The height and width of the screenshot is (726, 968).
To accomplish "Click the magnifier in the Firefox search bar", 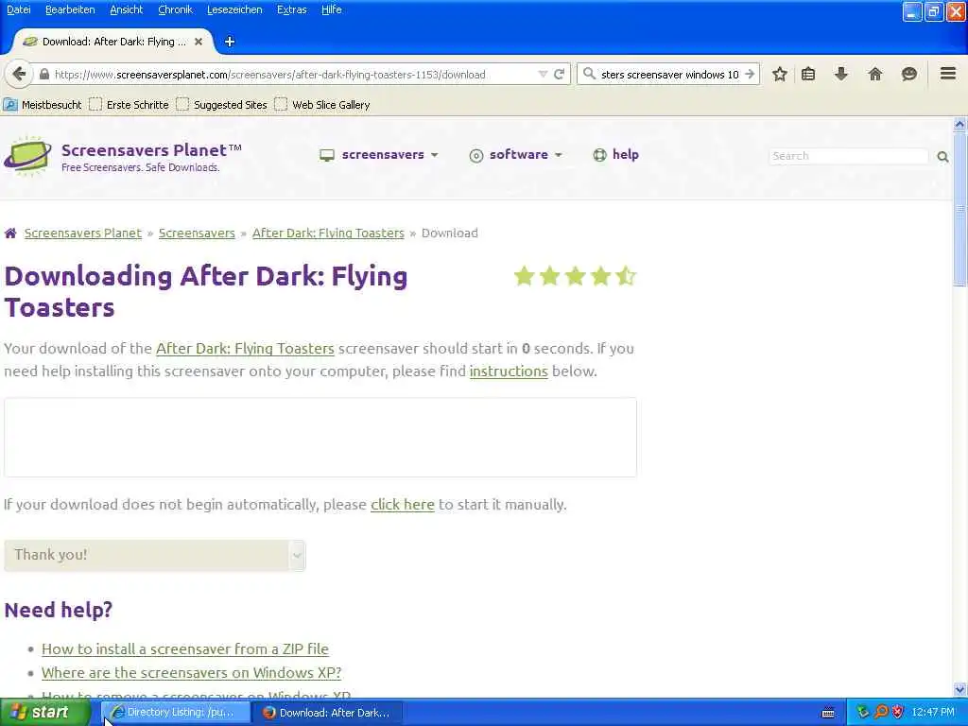I will [x=590, y=74].
